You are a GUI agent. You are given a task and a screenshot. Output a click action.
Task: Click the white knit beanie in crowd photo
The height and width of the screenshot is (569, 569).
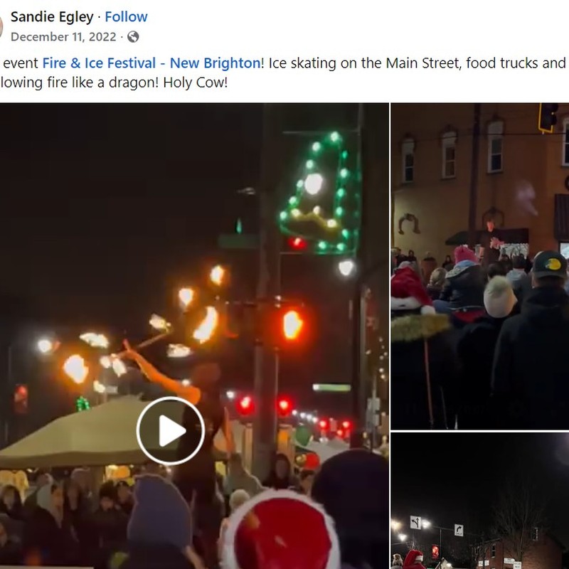coord(500,297)
